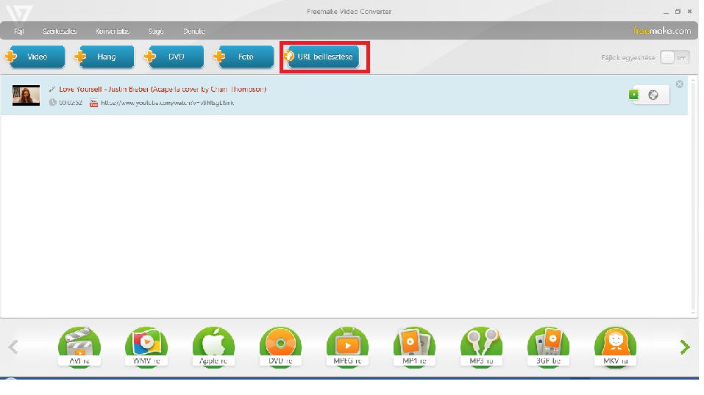Edit the video title with pencil icon
The image size is (704, 395).
coord(52,90)
